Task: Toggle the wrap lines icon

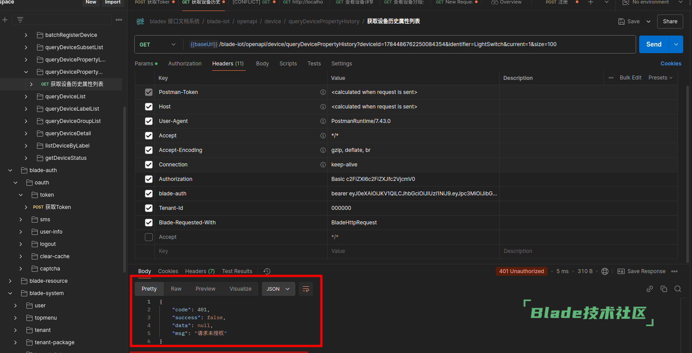Action: (x=306, y=289)
